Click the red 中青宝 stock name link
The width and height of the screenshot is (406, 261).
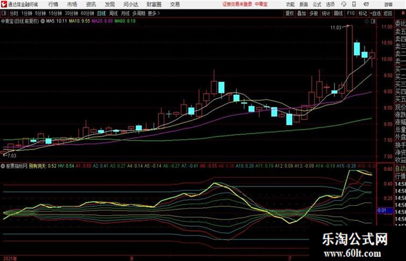coord(261,4)
